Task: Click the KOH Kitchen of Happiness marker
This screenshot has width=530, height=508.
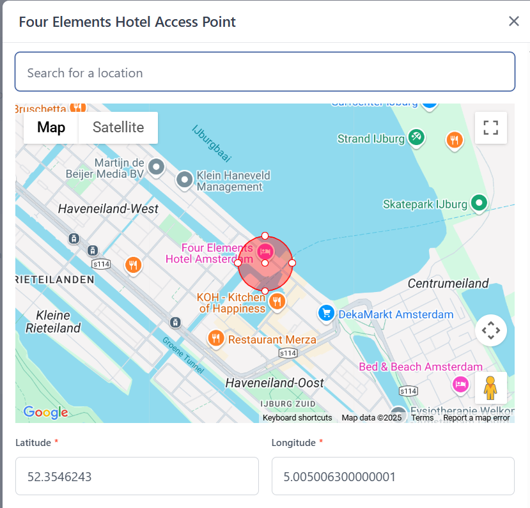Action: (277, 301)
